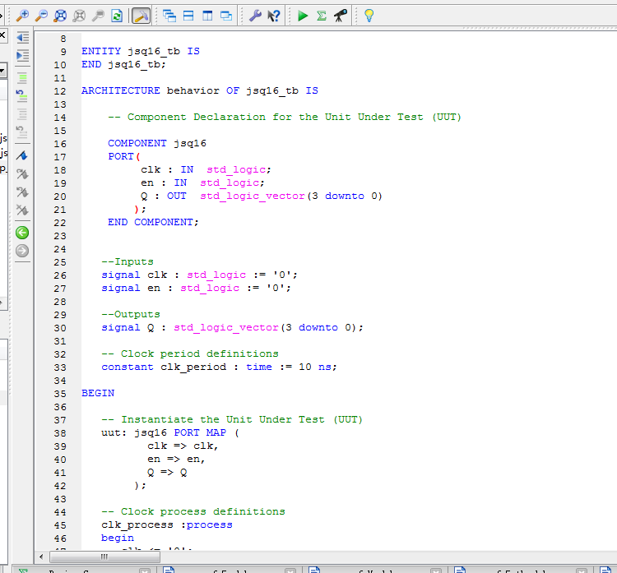
Task: Increase indent of selected lines
Action: (x=22, y=56)
